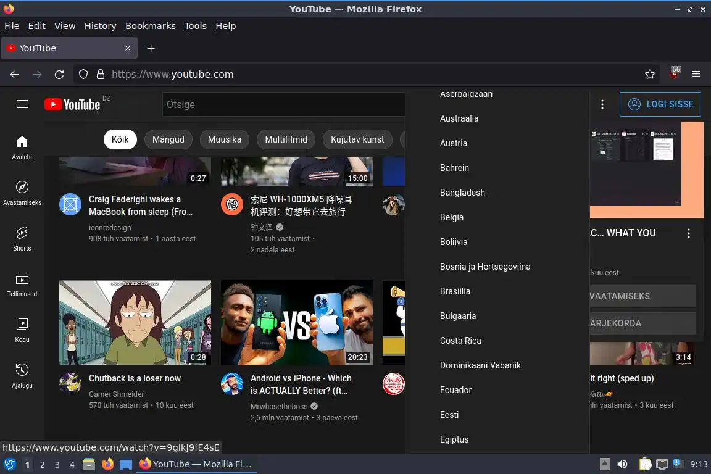Choose Costa Rica from country list
Viewport: 711px width, 474px height.
tap(497, 341)
